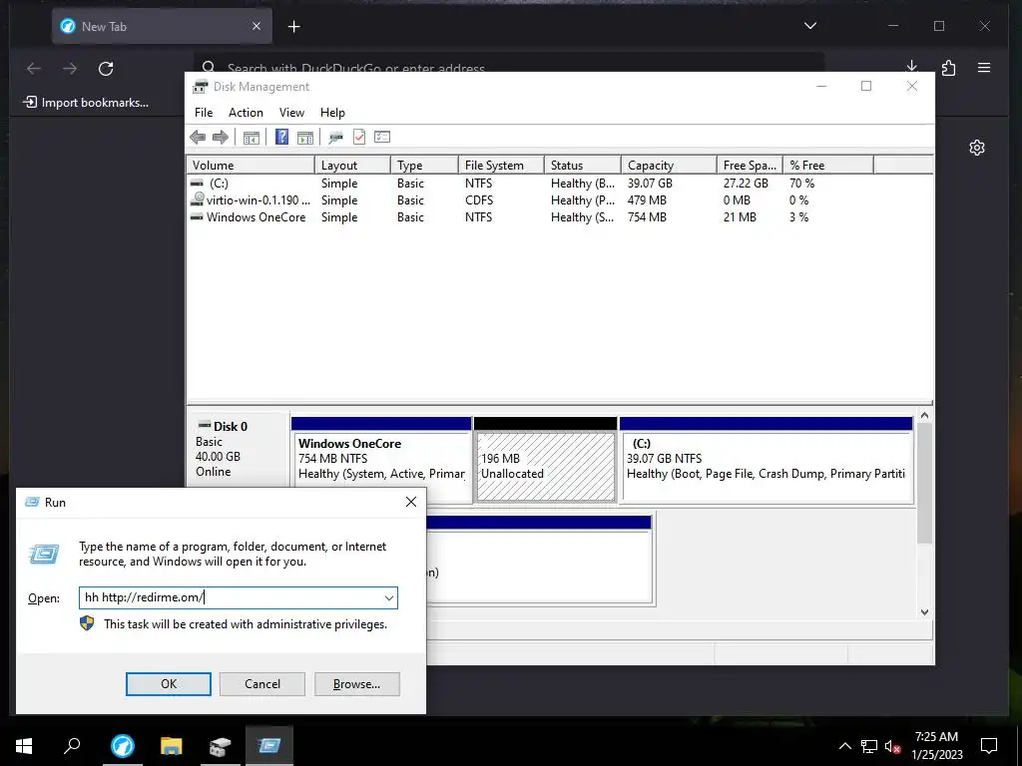
Task: Select the New Tab browser tab
Action: (x=162, y=26)
